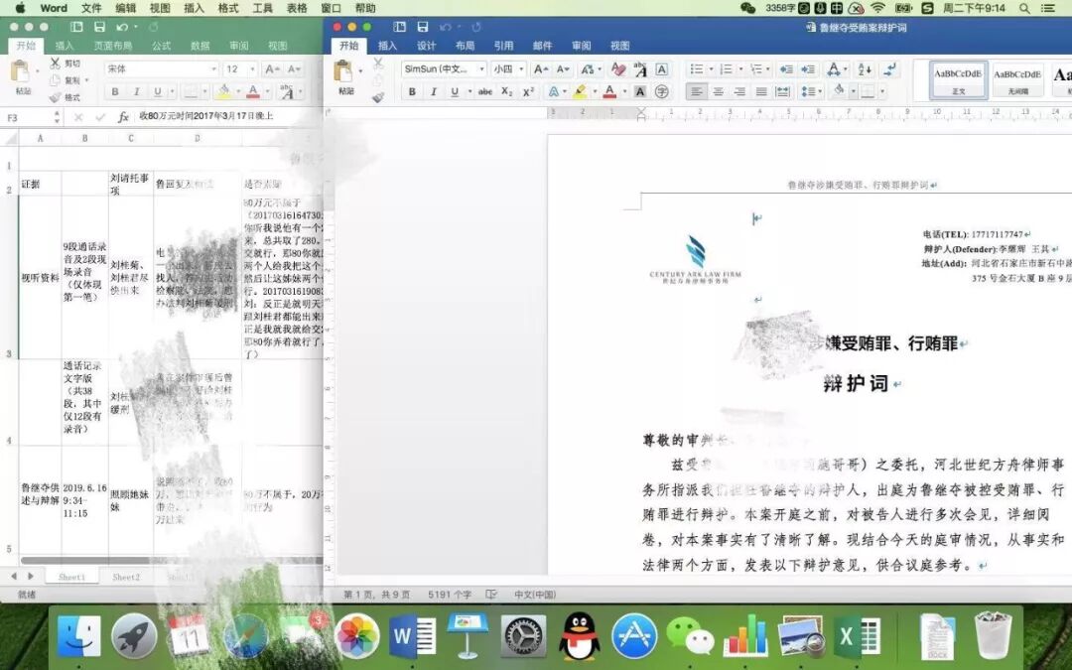
Task: Open Excel font size 12 dropdown
Action: pyautogui.click(x=252, y=69)
